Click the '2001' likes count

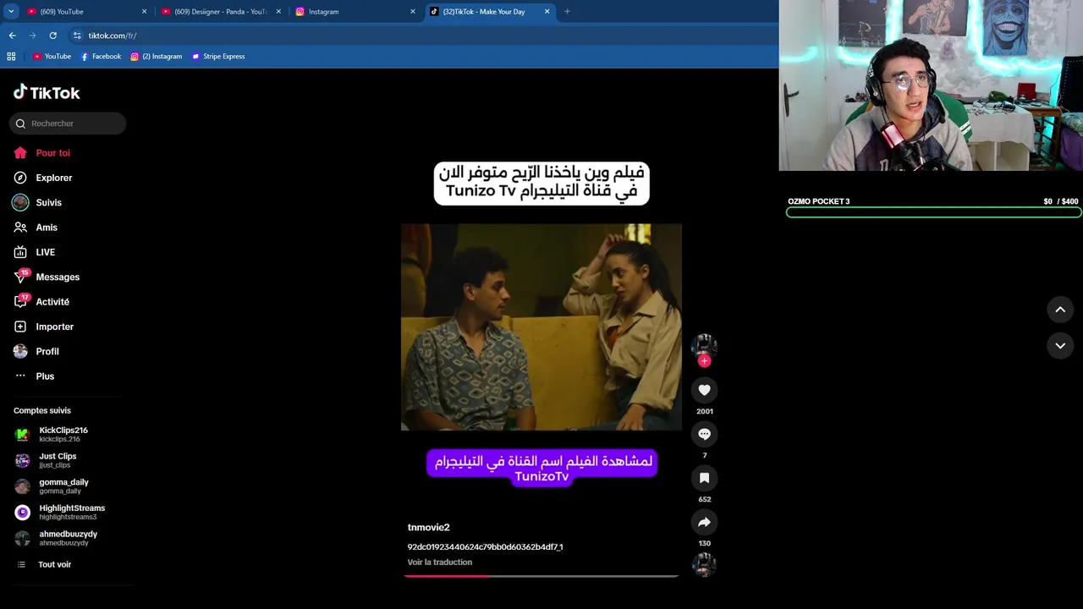pyautogui.click(x=704, y=411)
